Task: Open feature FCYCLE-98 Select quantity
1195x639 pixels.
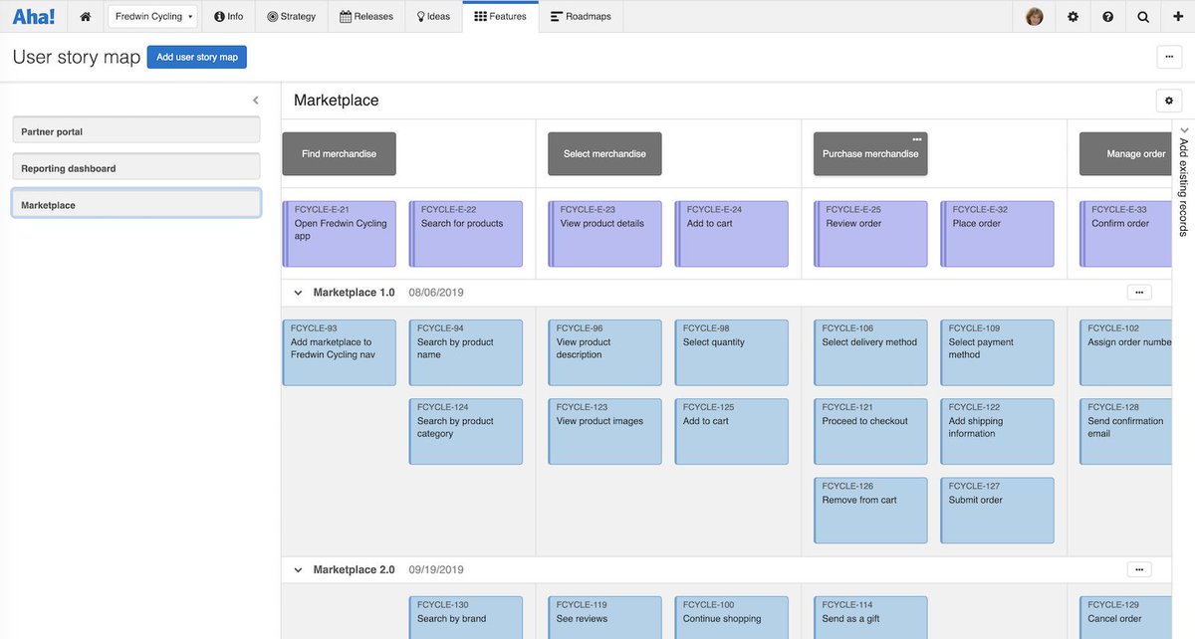Action: (732, 352)
